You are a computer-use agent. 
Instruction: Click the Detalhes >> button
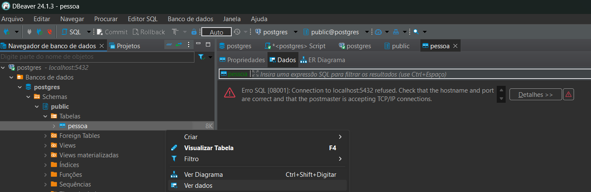(x=535, y=94)
